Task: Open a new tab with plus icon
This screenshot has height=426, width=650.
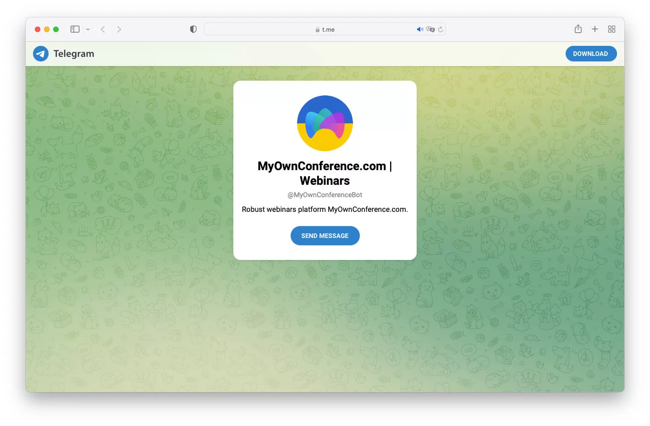Action: coord(595,29)
